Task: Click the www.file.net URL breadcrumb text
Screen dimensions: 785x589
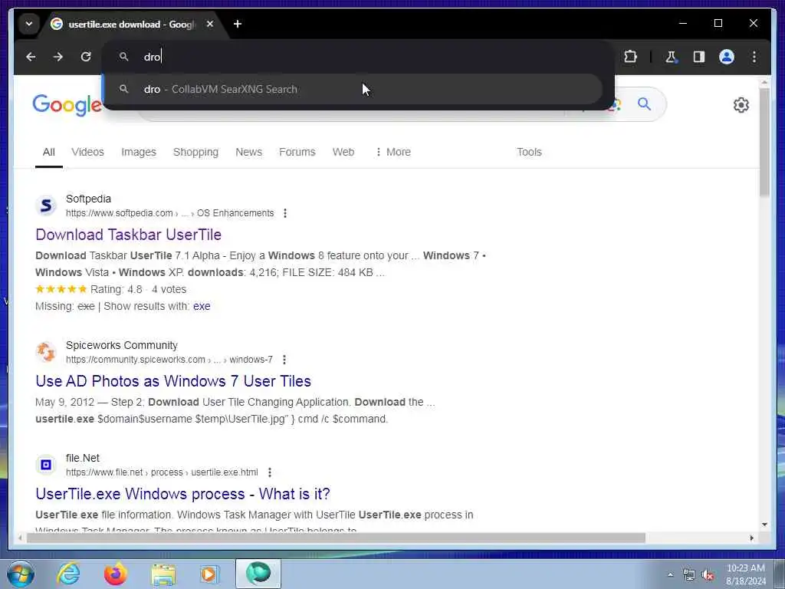Action: [162, 472]
